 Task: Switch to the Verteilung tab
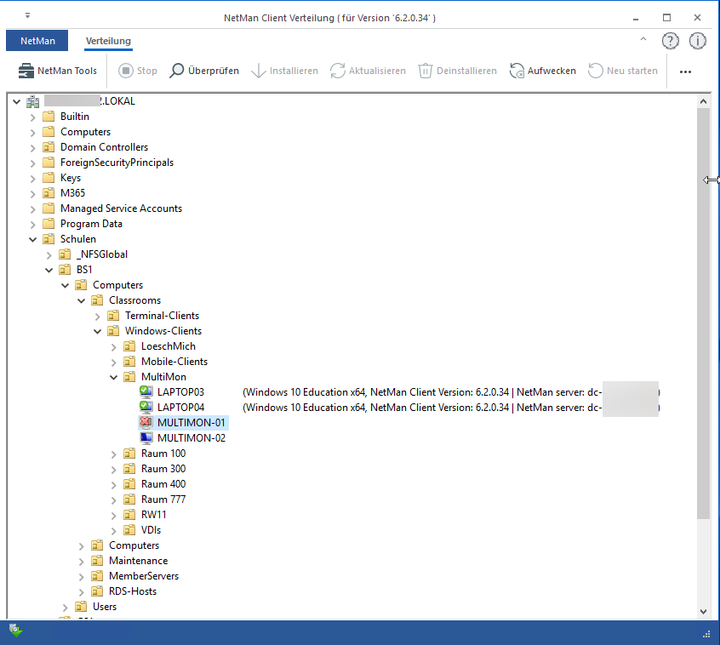[x=108, y=41]
